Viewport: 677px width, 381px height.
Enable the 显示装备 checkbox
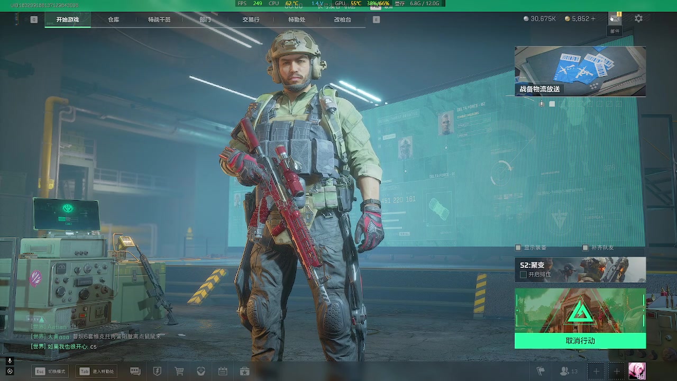518,248
